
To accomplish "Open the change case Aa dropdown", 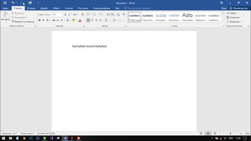I will (76, 14).
